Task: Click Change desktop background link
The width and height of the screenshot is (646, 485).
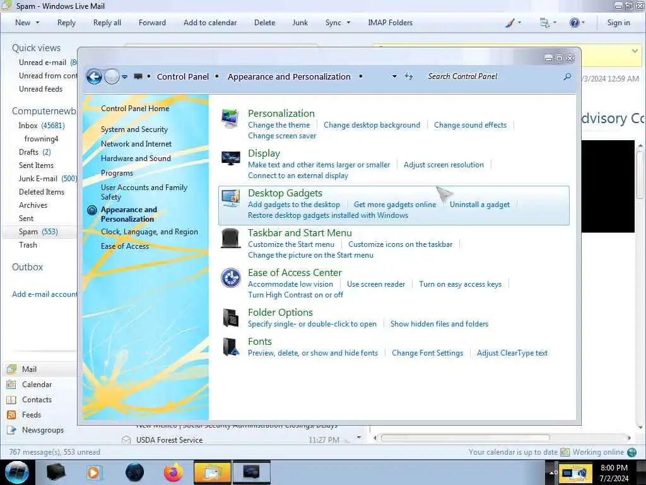Action: (372, 125)
